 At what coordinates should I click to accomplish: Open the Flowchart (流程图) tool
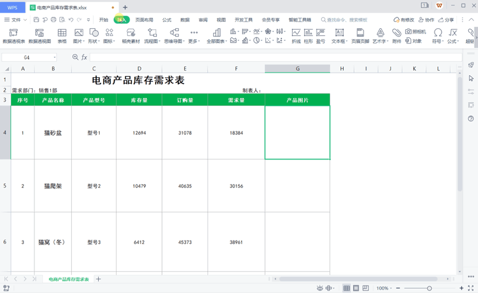pos(152,36)
